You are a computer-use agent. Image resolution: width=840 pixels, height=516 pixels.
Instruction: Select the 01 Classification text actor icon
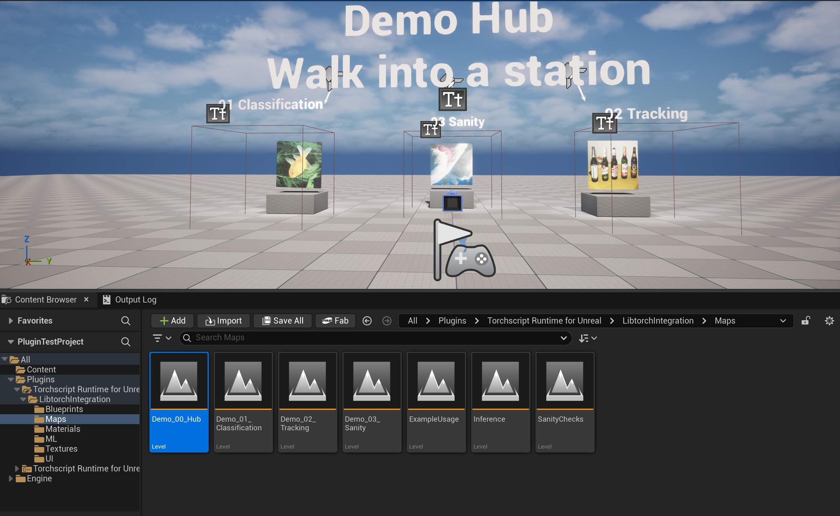(218, 114)
